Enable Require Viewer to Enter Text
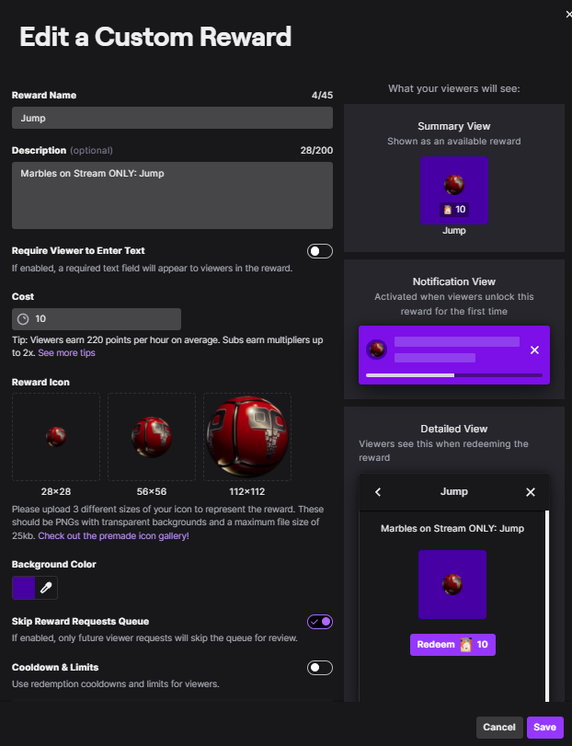 pos(319,251)
